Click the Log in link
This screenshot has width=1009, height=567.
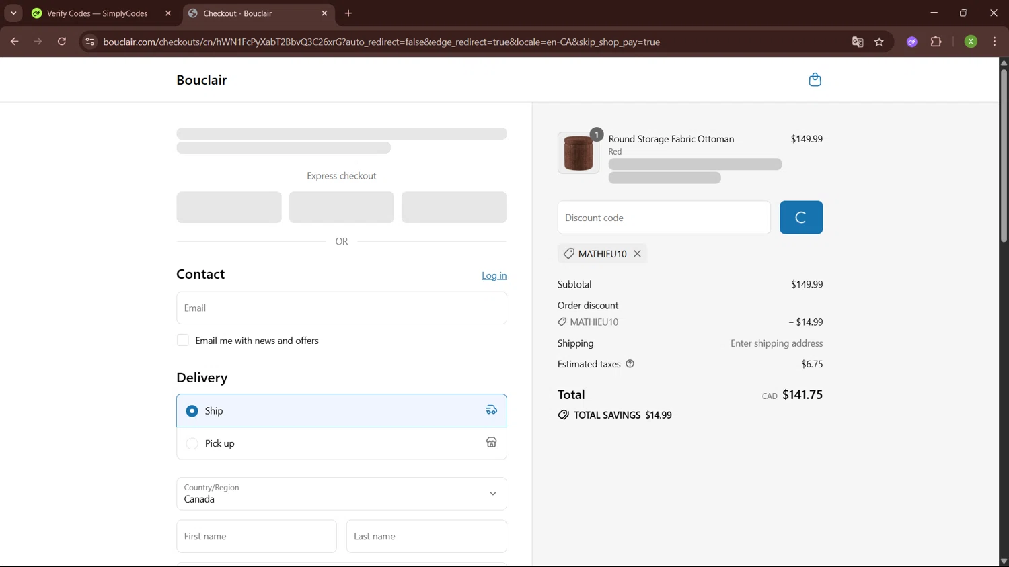(494, 275)
